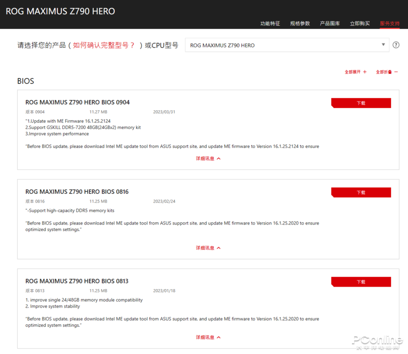408x354 pixels.
Task: Open the product model dropdown arrow
Action: tap(384, 44)
